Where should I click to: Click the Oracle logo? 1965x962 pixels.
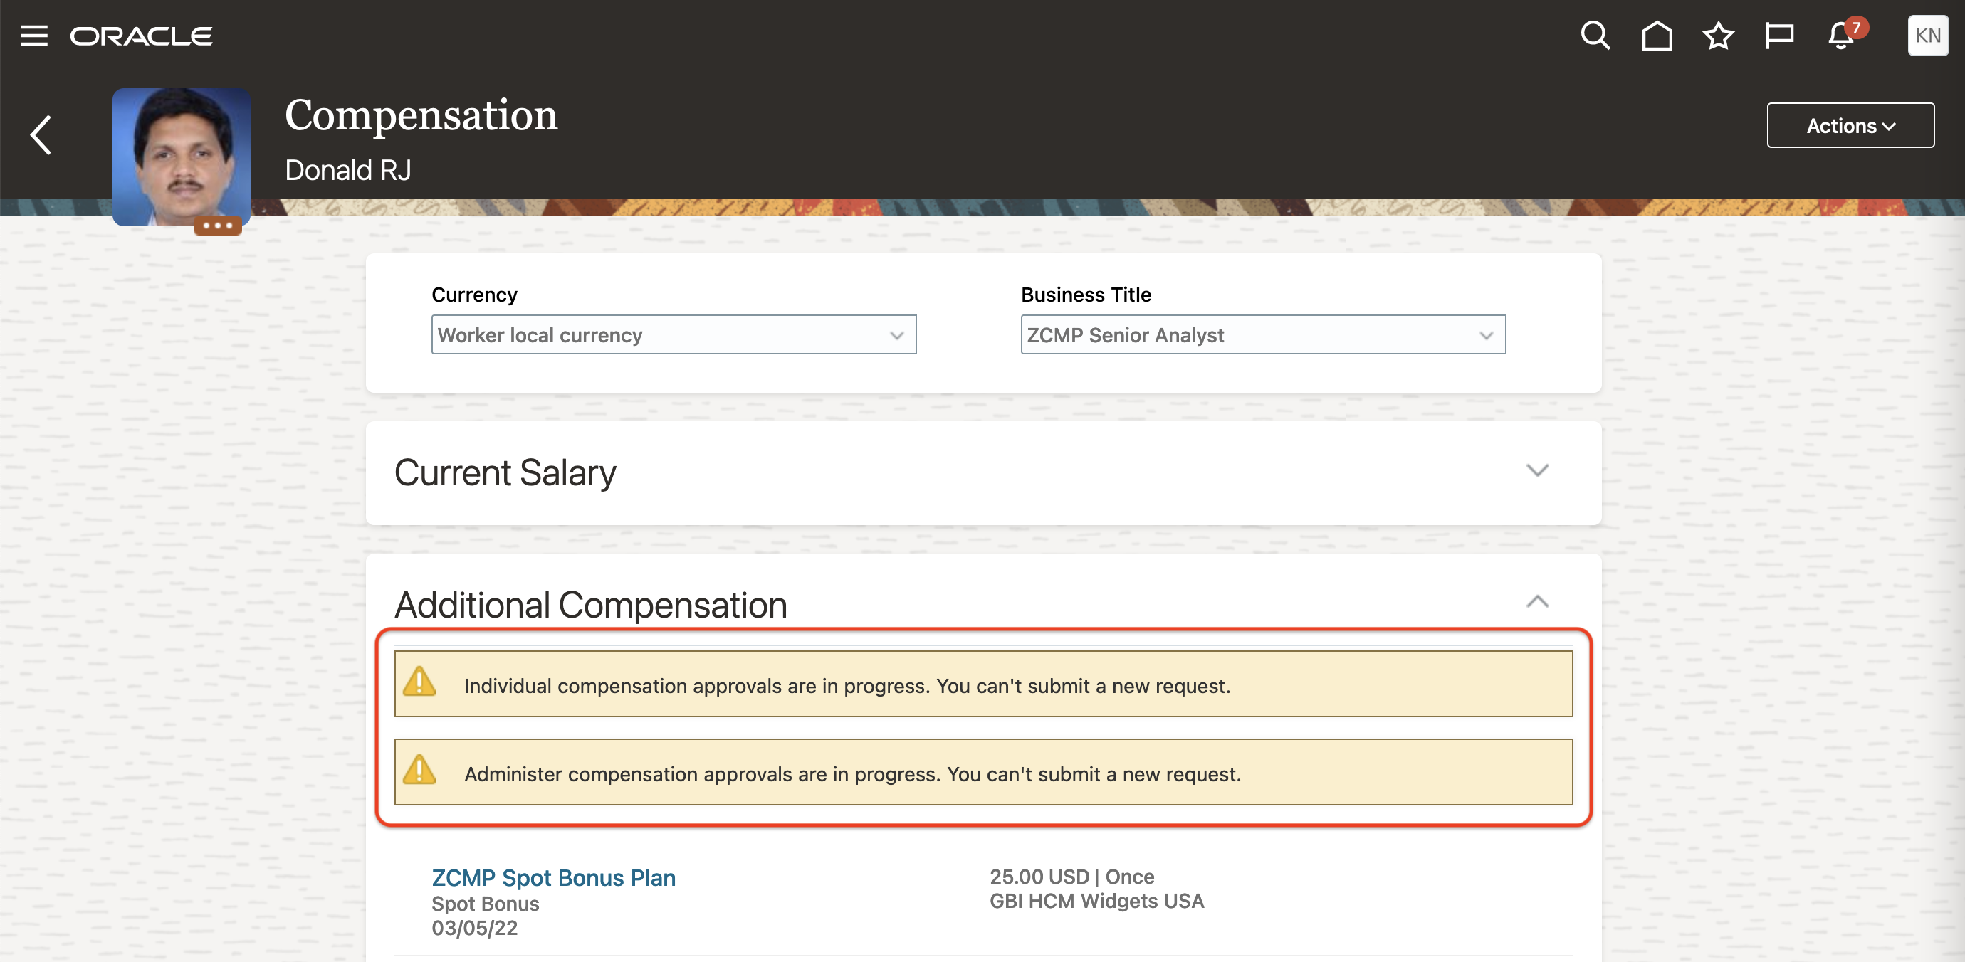point(141,36)
